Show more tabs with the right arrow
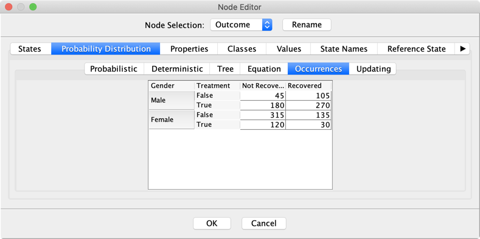The image size is (480, 239). [463, 49]
